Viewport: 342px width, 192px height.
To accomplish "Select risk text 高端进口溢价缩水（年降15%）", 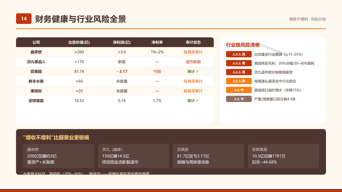I will click(278, 90).
